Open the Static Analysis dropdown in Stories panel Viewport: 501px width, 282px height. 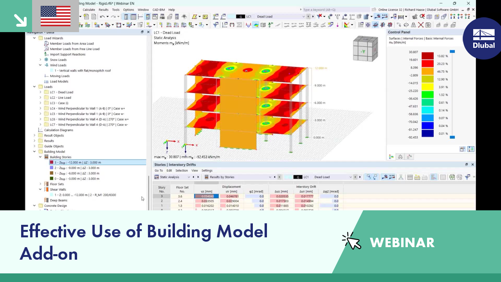click(x=188, y=177)
